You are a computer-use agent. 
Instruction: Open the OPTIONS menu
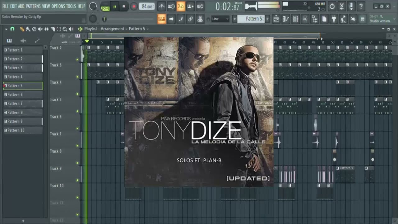pos(58,6)
